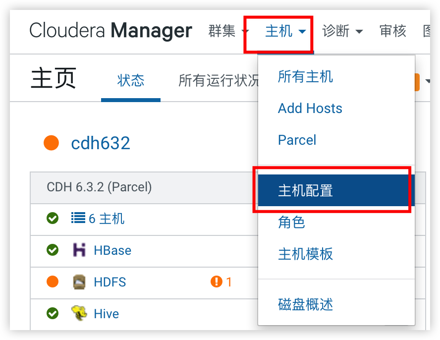The image size is (440, 340).
Task: Click the green health check next to HBase
Action: point(53,250)
